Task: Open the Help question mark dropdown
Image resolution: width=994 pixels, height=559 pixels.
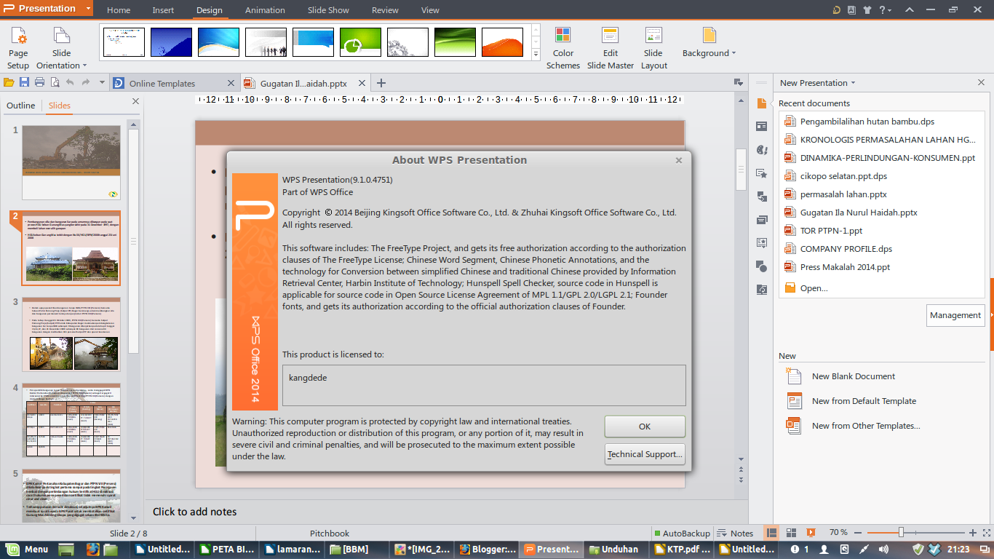Action: click(x=886, y=10)
